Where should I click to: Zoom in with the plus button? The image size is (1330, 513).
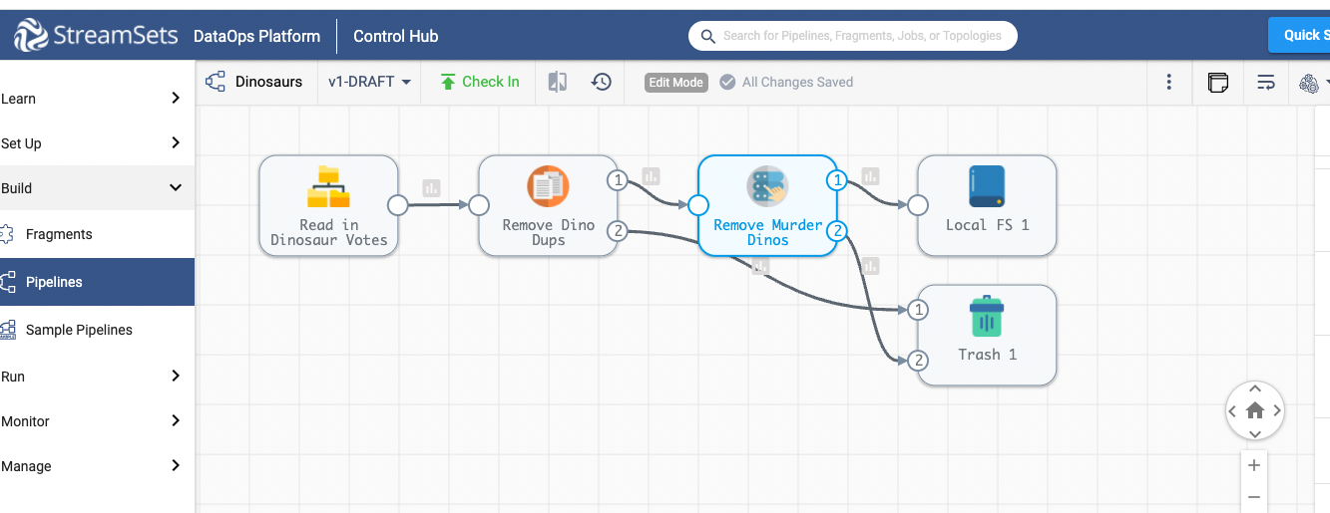pos(1254,465)
